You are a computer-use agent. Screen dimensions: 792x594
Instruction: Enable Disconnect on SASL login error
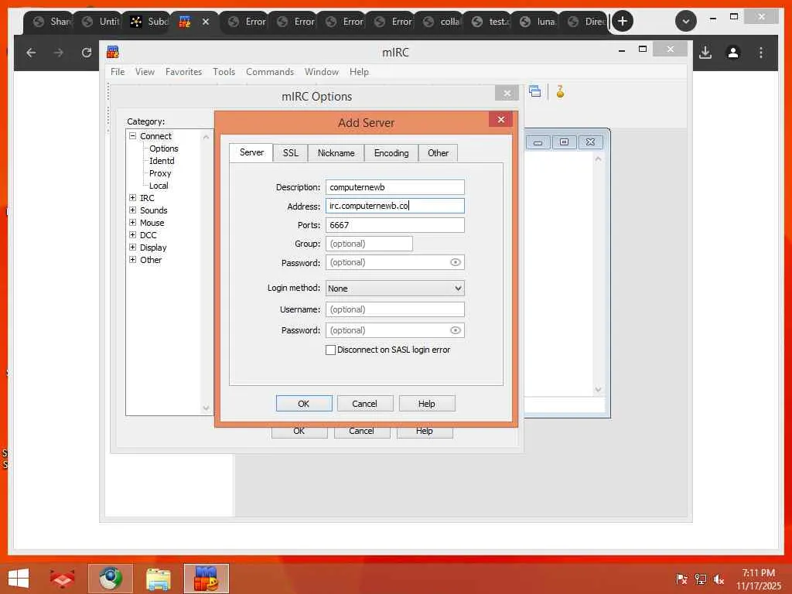pyautogui.click(x=330, y=350)
